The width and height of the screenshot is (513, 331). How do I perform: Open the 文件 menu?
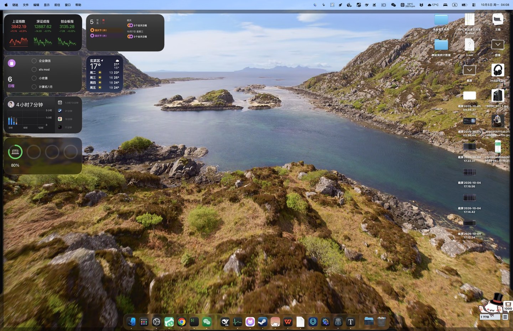tap(26, 5)
